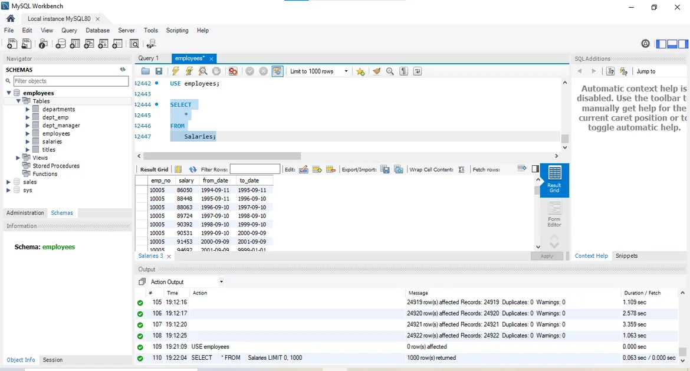Expand the salaries table node
This screenshot has height=371, width=690.
pyautogui.click(x=27, y=142)
